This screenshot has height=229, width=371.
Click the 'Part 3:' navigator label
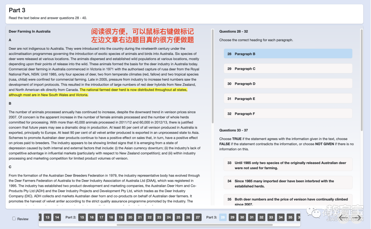pyautogui.click(x=212, y=217)
